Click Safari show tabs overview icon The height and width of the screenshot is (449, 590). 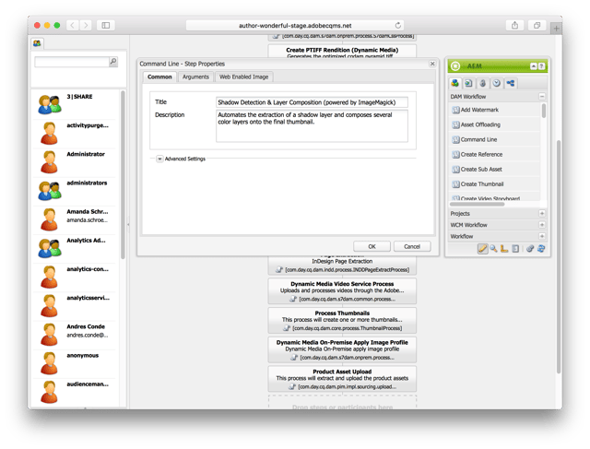pos(537,25)
